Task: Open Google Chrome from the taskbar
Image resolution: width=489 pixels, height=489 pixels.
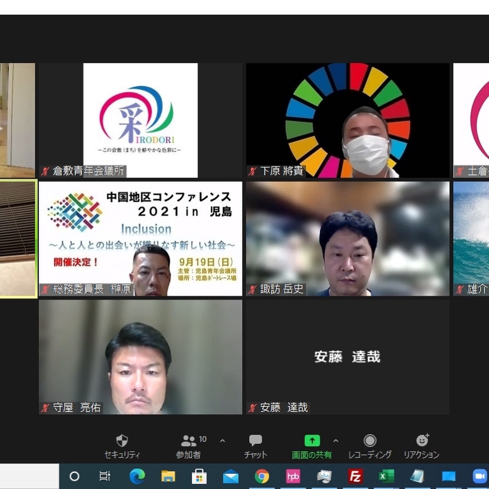Action: [262, 476]
